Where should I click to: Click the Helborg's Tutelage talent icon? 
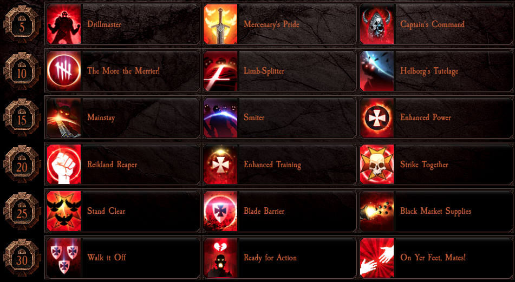coord(377,71)
